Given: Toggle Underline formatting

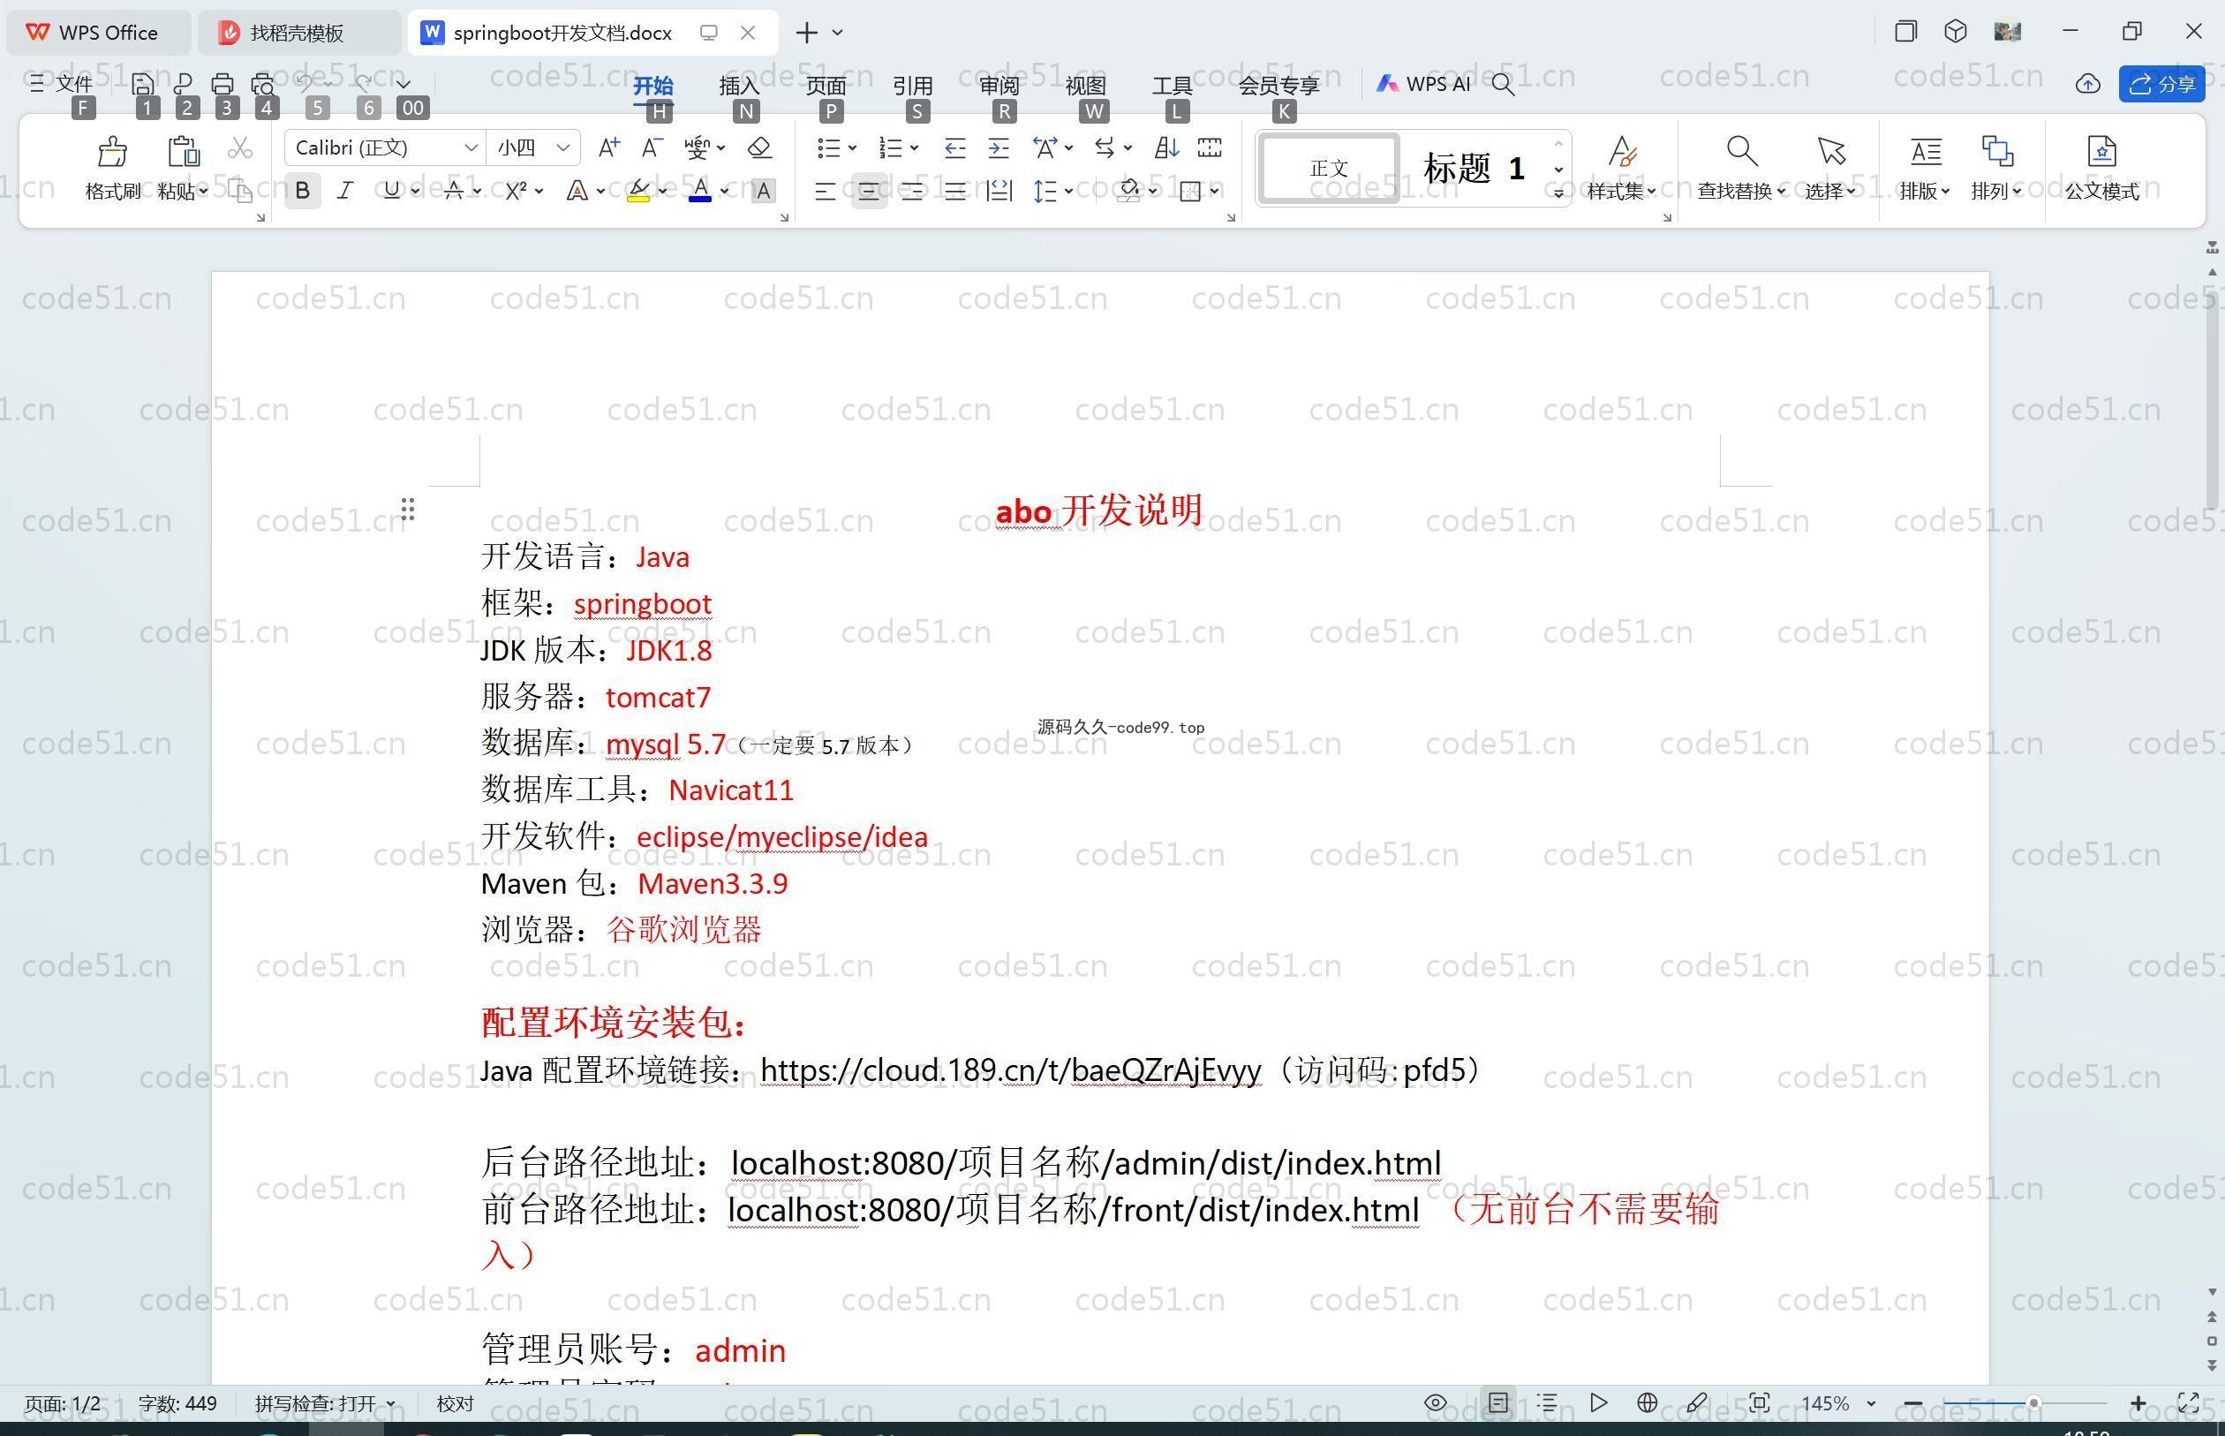Looking at the screenshot, I should click(391, 191).
